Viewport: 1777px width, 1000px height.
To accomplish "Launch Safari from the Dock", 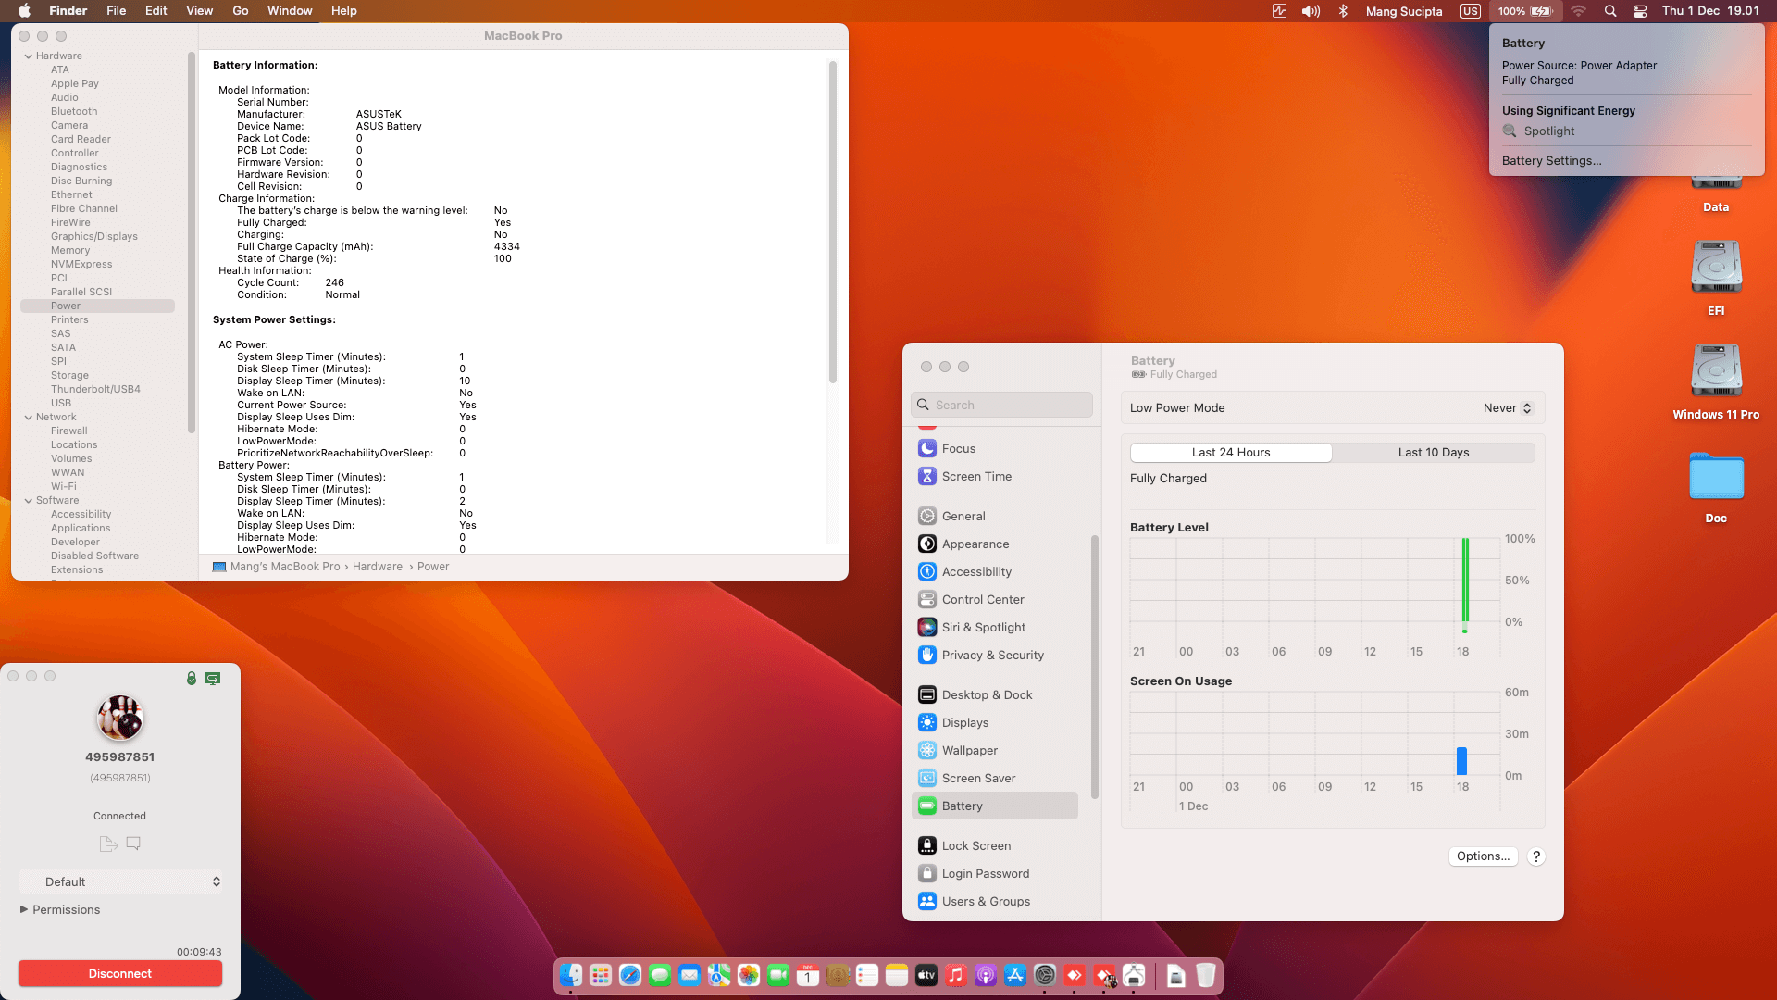I will (630, 975).
